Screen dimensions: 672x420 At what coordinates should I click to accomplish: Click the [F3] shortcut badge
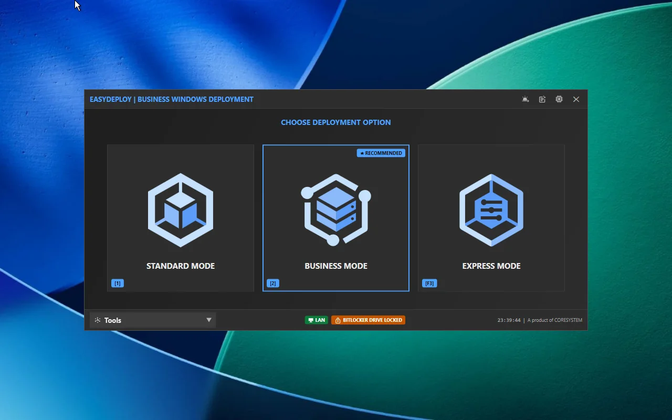coord(429,283)
